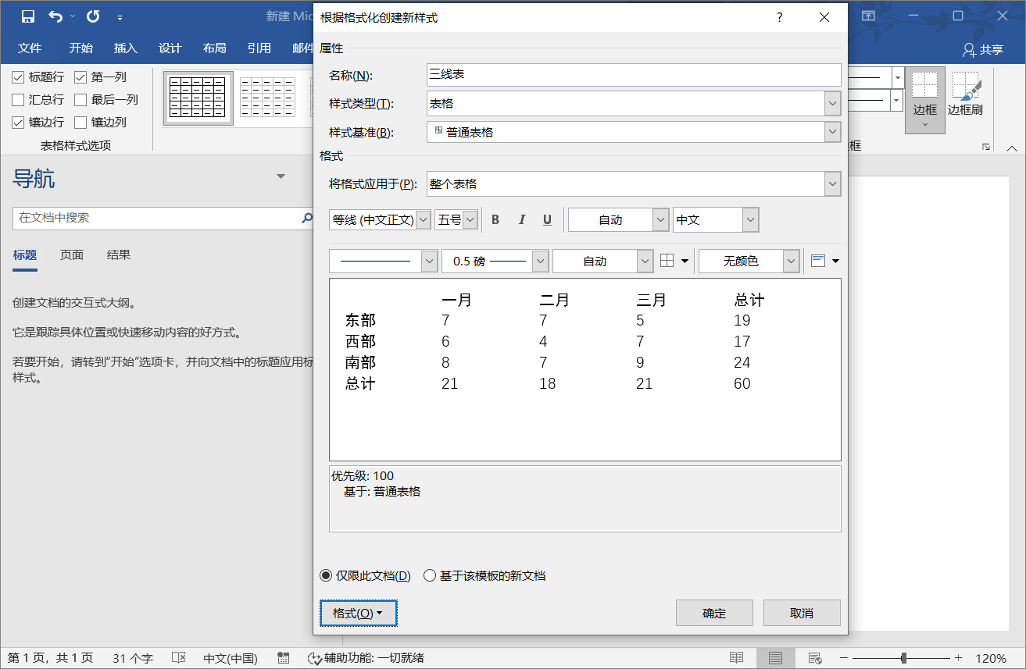1026x669 pixels.
Task: Switch to Web Layout view
Action: [x=814, y=658]
